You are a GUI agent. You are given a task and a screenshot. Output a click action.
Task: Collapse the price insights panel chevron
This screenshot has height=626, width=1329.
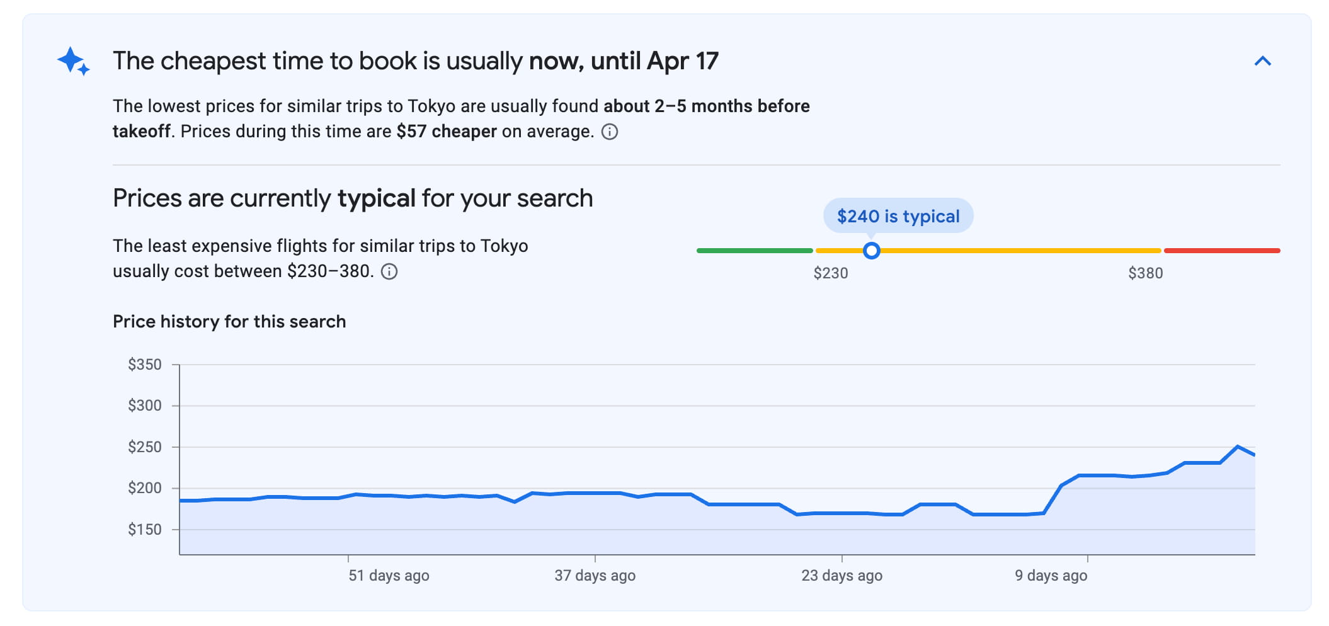click(x=1262, y=61)
